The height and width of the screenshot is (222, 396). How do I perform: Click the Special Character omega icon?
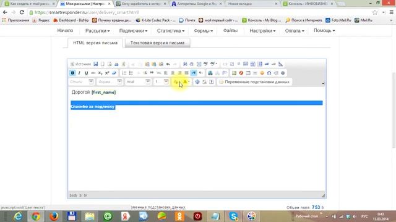pos(269,73)
